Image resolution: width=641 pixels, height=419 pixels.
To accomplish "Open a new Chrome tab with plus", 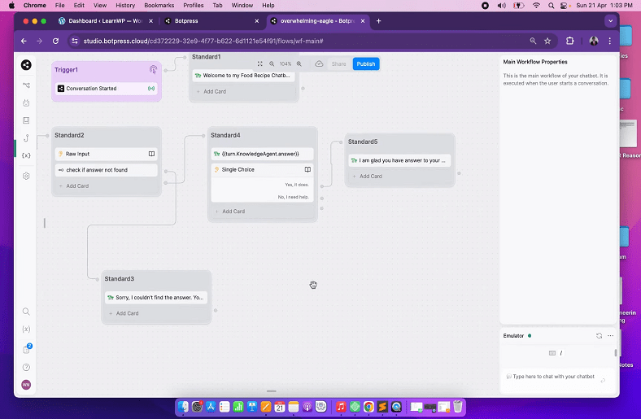I will pyautogui.click(x=378, y=21).
